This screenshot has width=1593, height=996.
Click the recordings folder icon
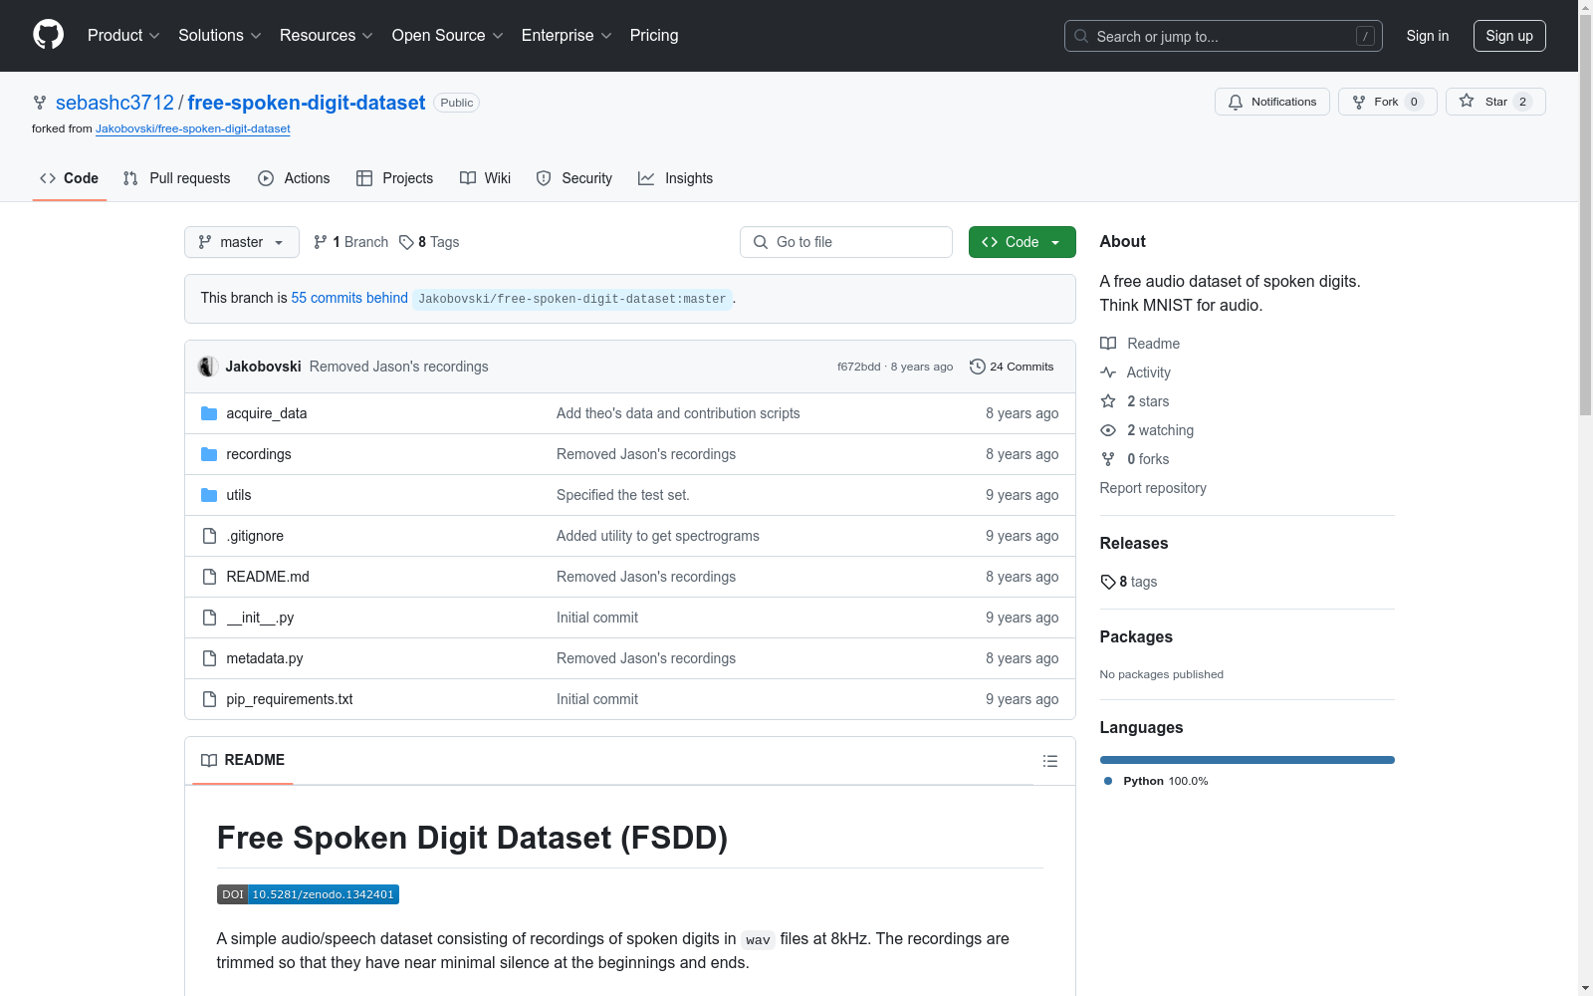pyautogui.click(x=209, y=453)
